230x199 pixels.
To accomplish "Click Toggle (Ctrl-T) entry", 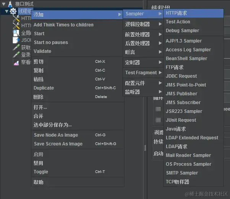I will (78, 172).
